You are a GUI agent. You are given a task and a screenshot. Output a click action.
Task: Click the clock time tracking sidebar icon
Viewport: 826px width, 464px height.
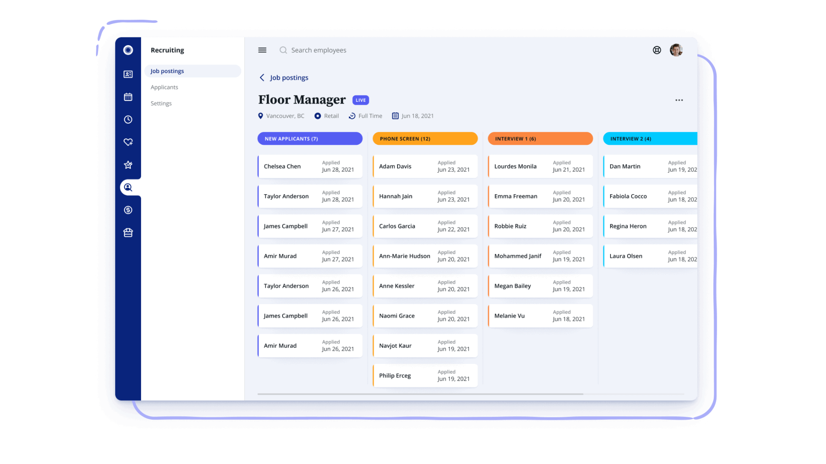pos(128,119)
